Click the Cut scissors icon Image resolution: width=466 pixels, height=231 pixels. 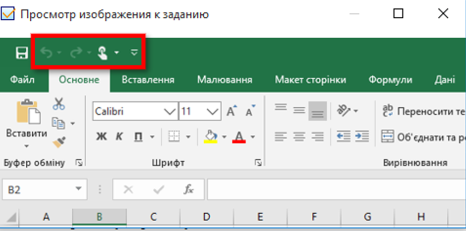59,104
